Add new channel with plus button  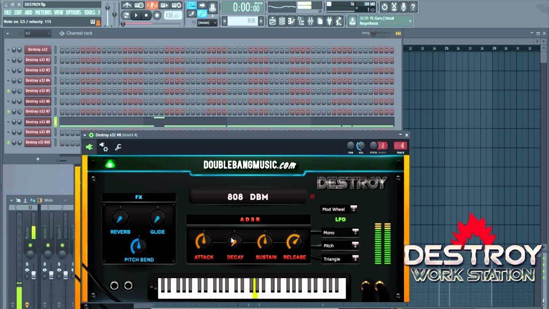pyautogui.click(x=38, y=159)
